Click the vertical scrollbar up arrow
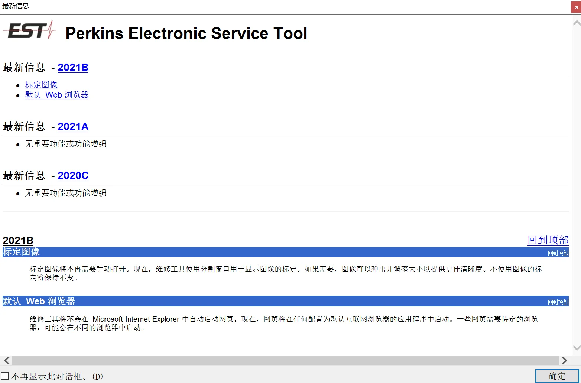This screenshot has width=581, height=383. tap(577, 23)
